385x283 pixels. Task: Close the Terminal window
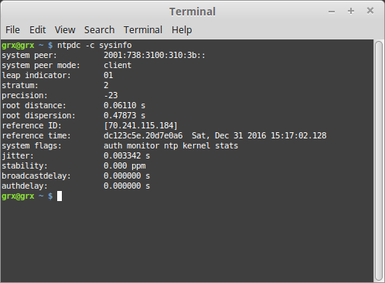click(370, 11)
